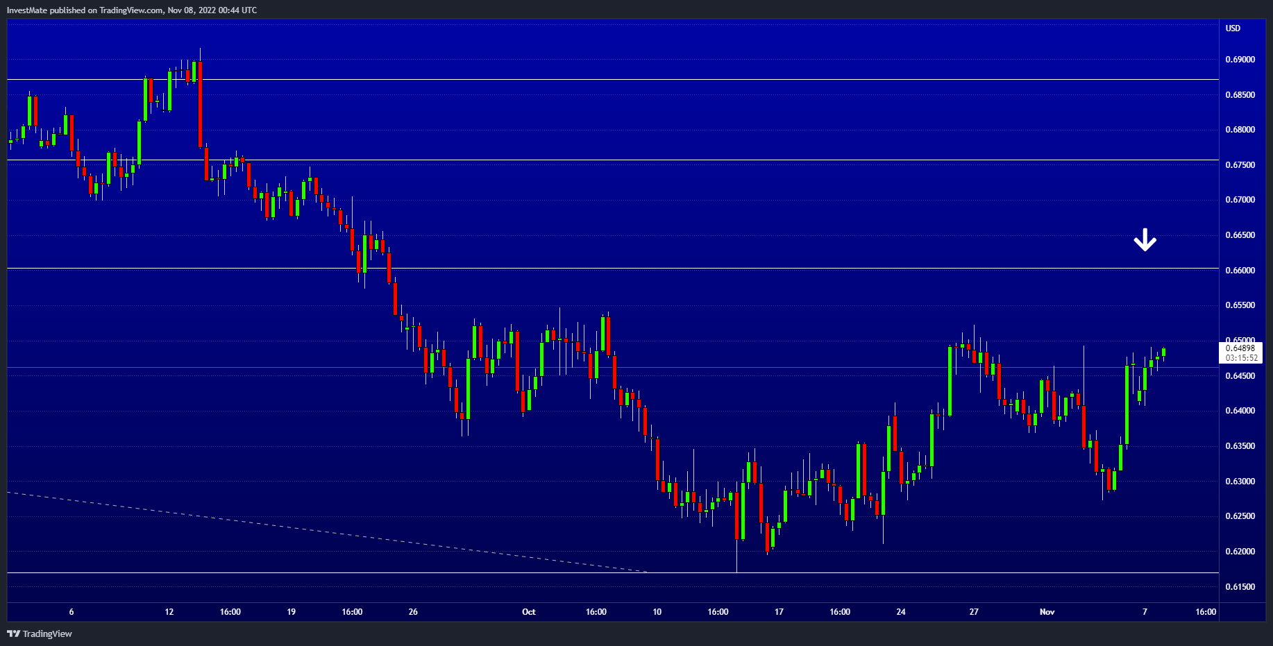Click the thin current-price line at 0.64898
Image resolution: width=1273 pixels, height=646 pixels.
[x=613, y=367]
